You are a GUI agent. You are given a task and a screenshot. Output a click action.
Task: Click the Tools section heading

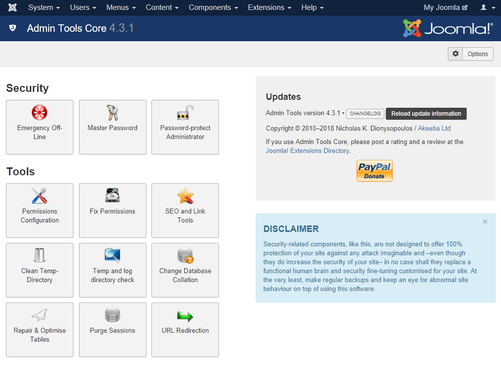point(20,171)
